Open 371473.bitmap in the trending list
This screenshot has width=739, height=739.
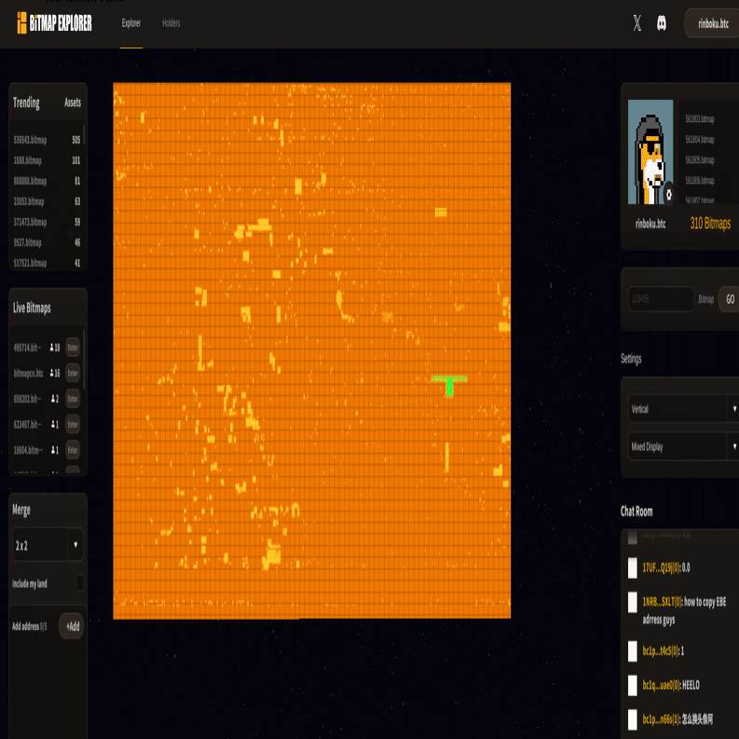[47, 222]
